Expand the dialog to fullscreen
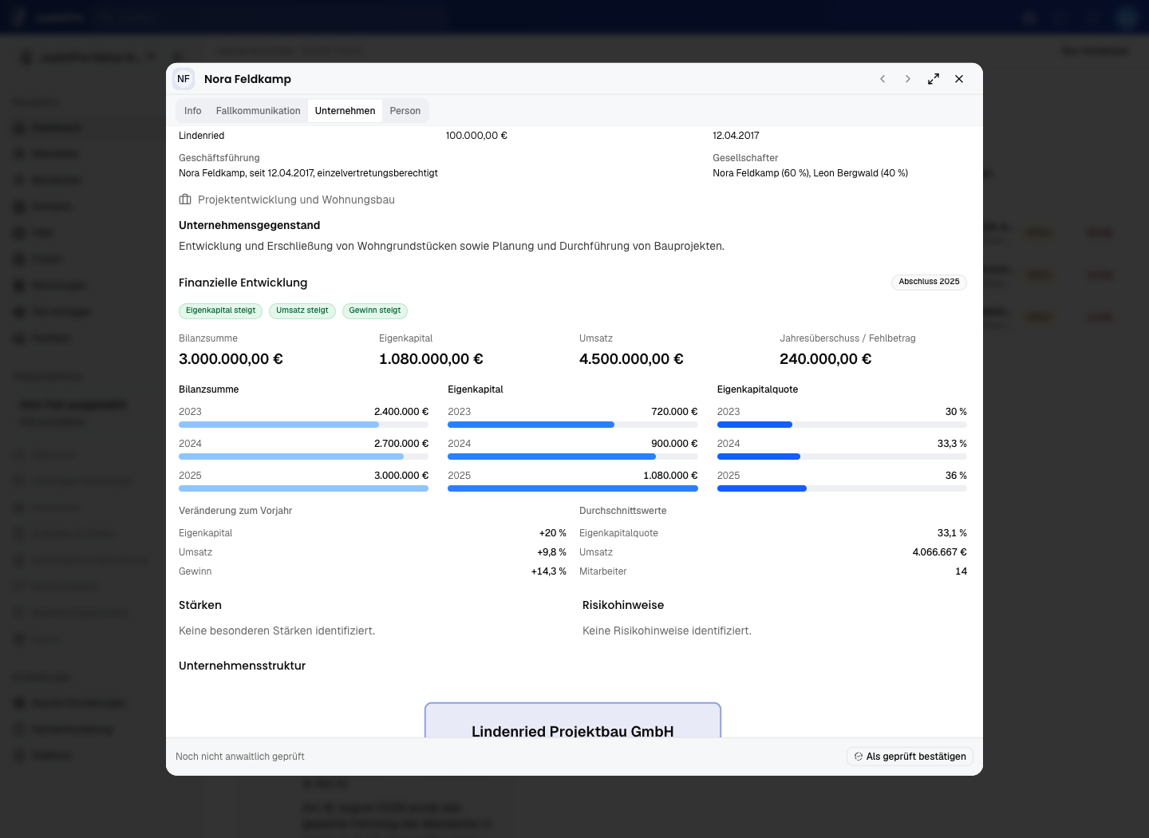Image resolution: width=1149 pixels, height=838 pixels. pyautogui.click(x=934, y=79)
